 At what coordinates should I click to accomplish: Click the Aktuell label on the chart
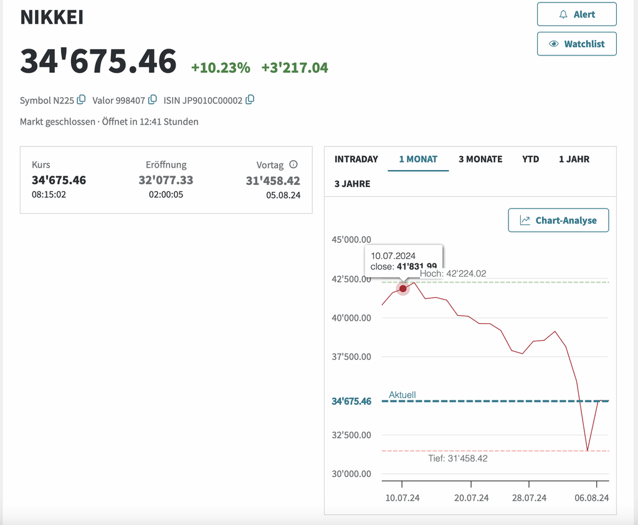pos(402,395)
